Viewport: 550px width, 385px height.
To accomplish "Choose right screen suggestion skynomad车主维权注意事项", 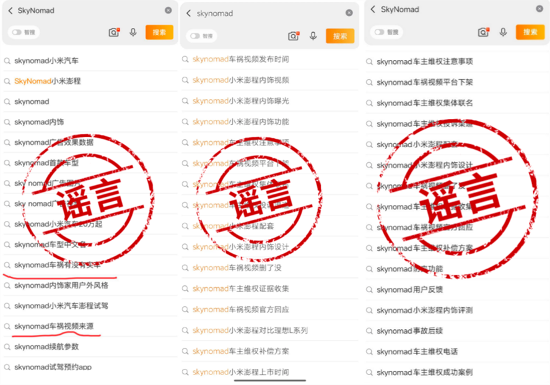I will coord(425,62).
